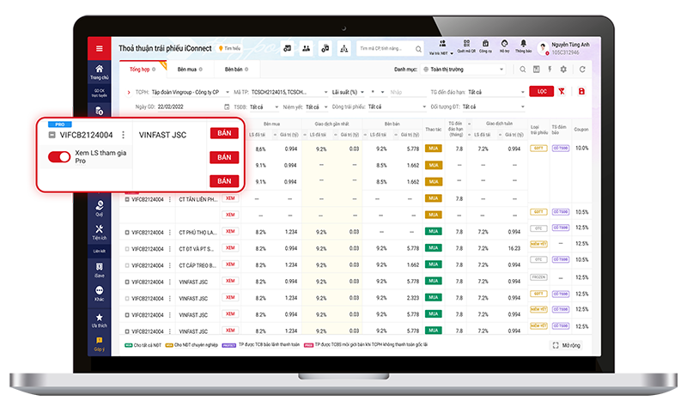The width and height of the screenshot is (687, 407).
Task: Click the lightning bolt toolbar icon
Action: point(550,70)
